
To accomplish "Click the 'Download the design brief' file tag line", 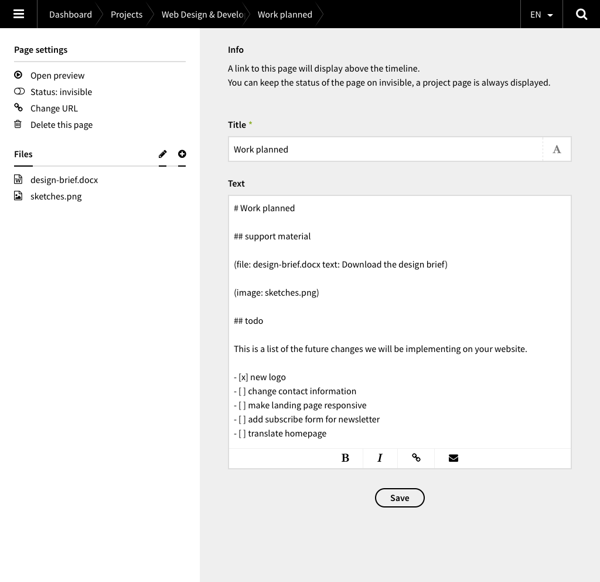I will (x=340, y=265).
